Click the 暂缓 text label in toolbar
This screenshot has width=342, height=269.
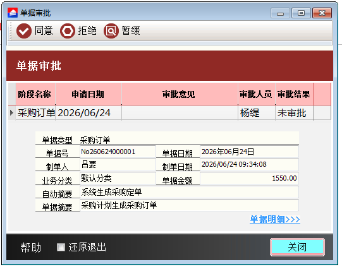tap(131, 30)
